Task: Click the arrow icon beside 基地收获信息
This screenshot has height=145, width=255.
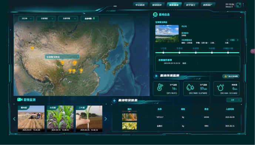Action: [114, 101]
